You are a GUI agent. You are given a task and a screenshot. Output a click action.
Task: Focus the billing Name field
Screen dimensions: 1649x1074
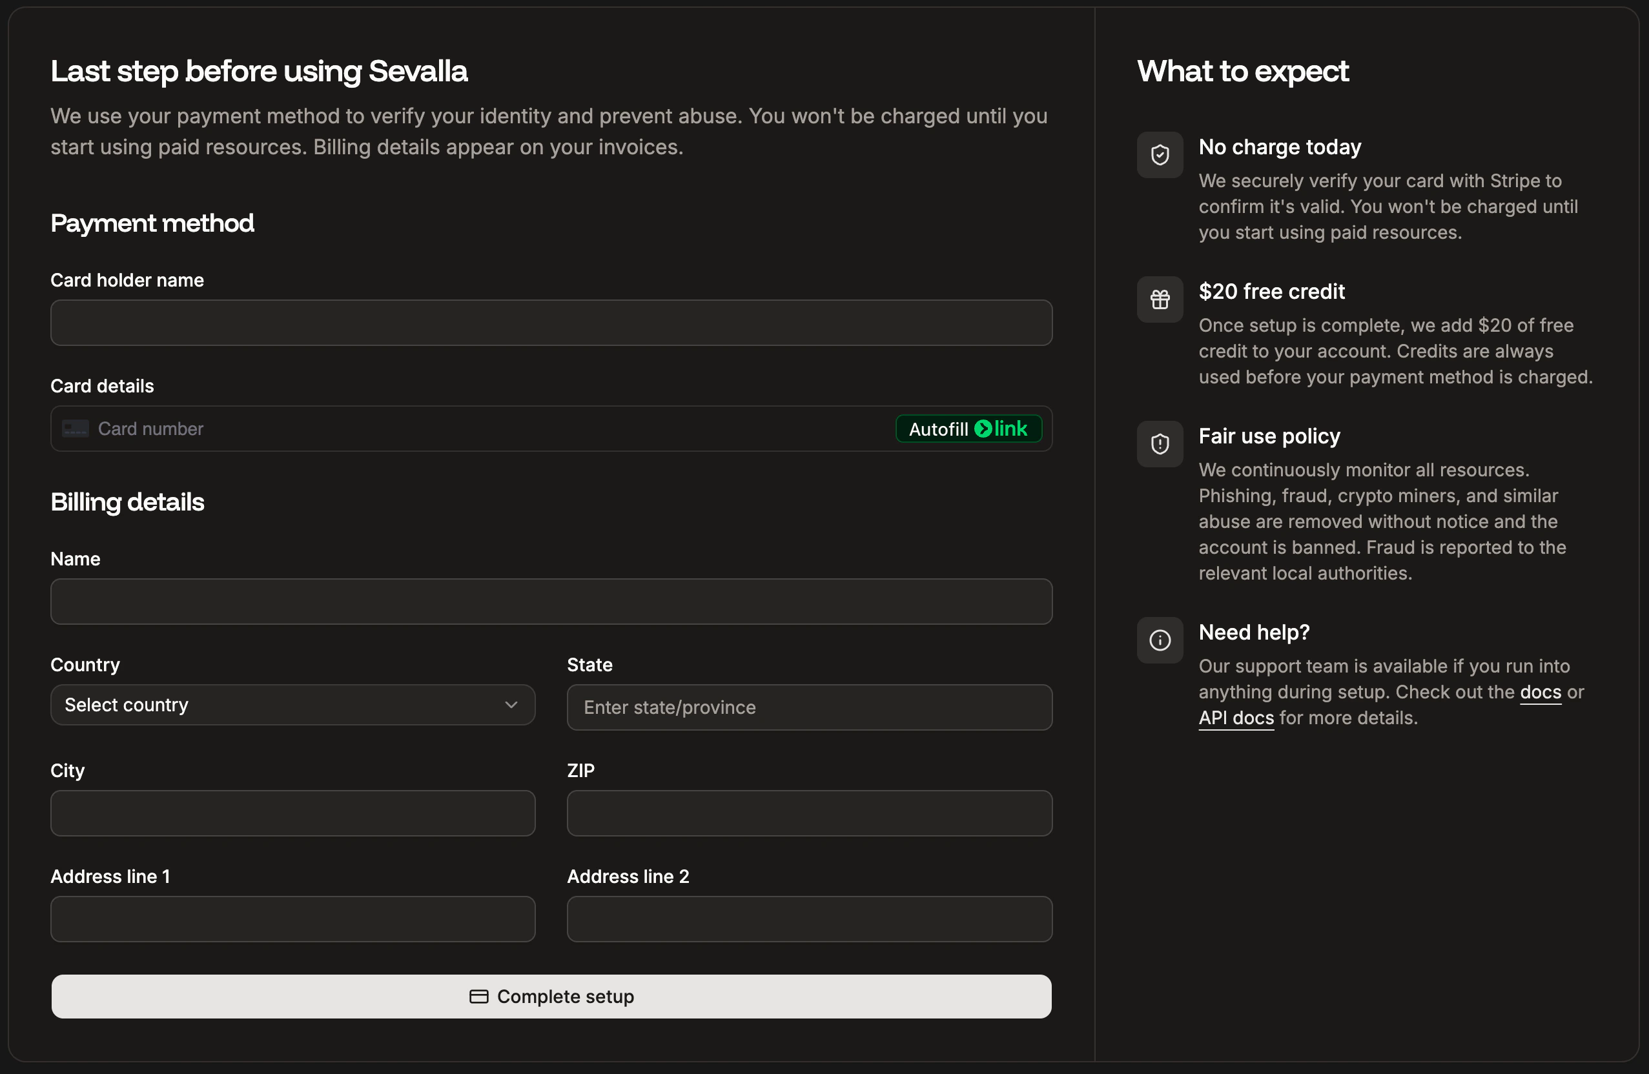click(551, 602)
